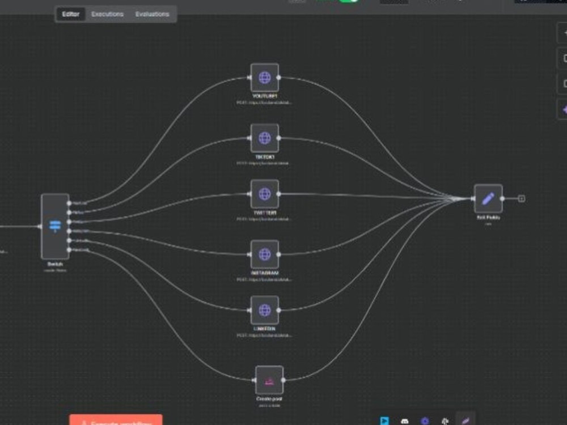567x425 pixels.
Task: Click the Create post node name label
Action: (269, 399)
